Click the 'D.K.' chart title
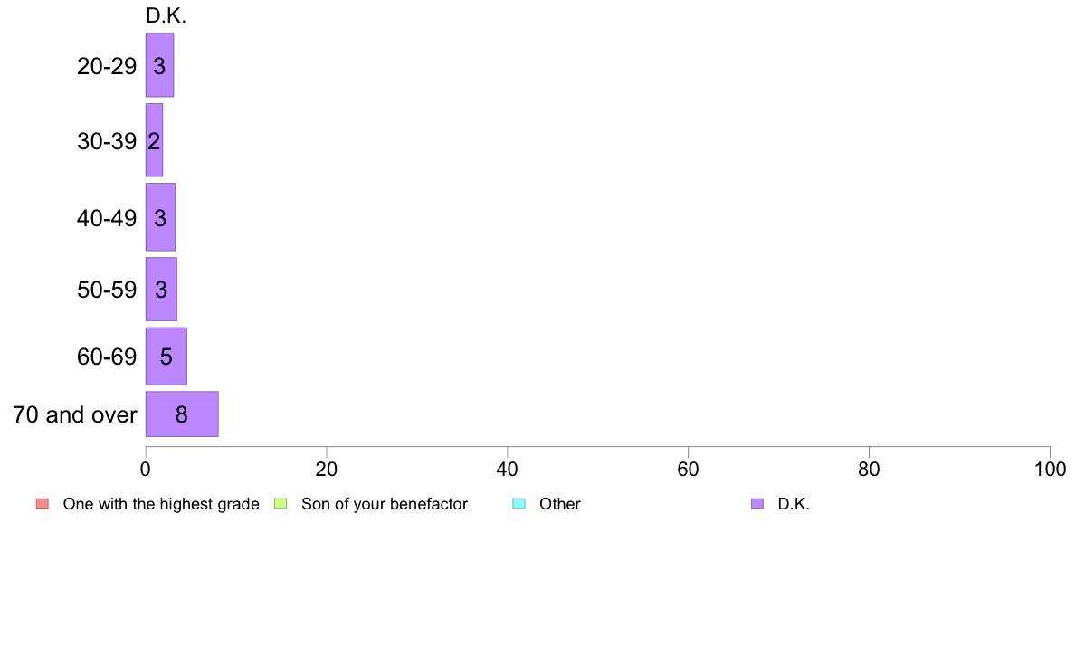The width and height of the screenshot is (1075, 666). [166, 15]
